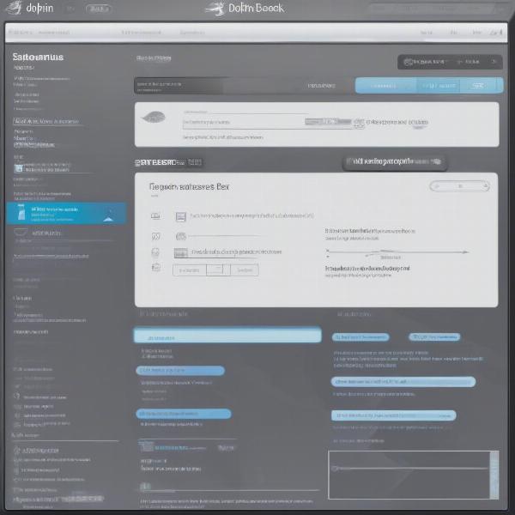Select the first segment of the blue segmented bar
515x515 pixels.
[x=385, y=86]
